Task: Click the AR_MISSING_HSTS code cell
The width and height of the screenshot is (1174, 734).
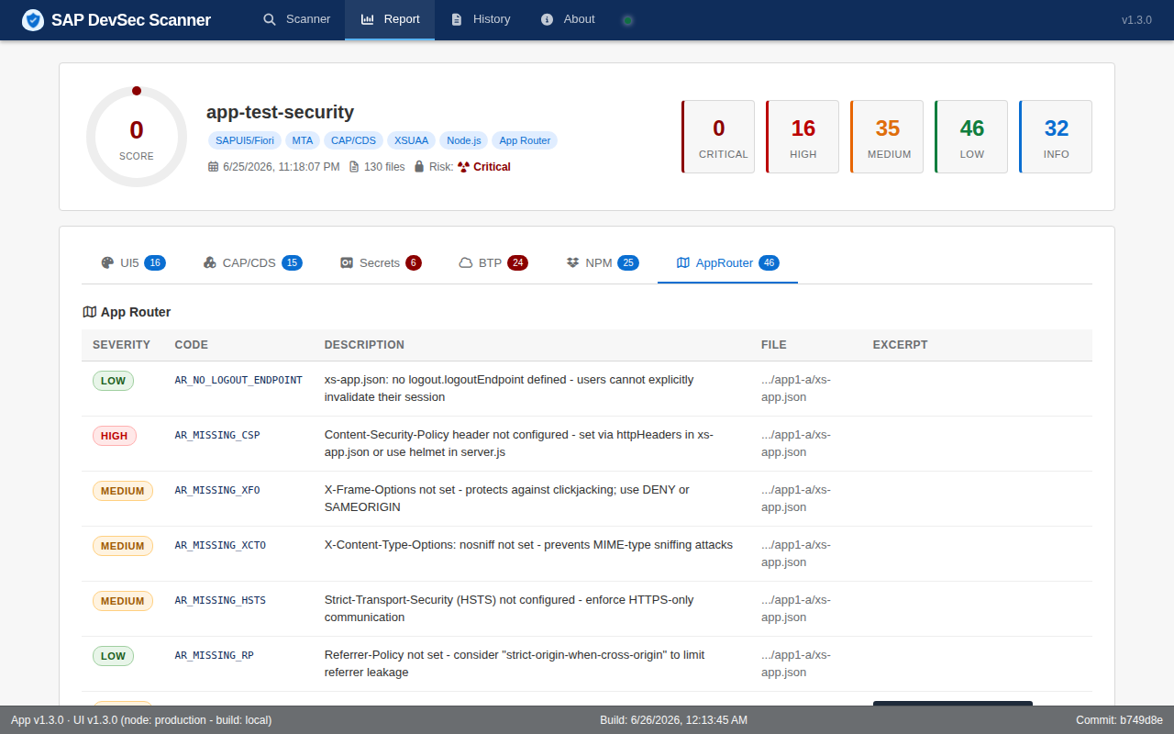Action: point(220,600)
